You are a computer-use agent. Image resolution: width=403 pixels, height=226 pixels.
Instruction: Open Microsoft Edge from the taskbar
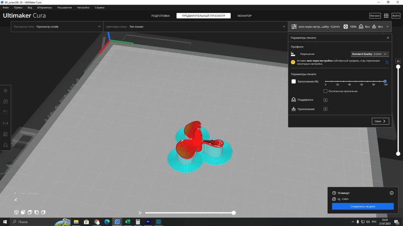(x=107, y=221)
